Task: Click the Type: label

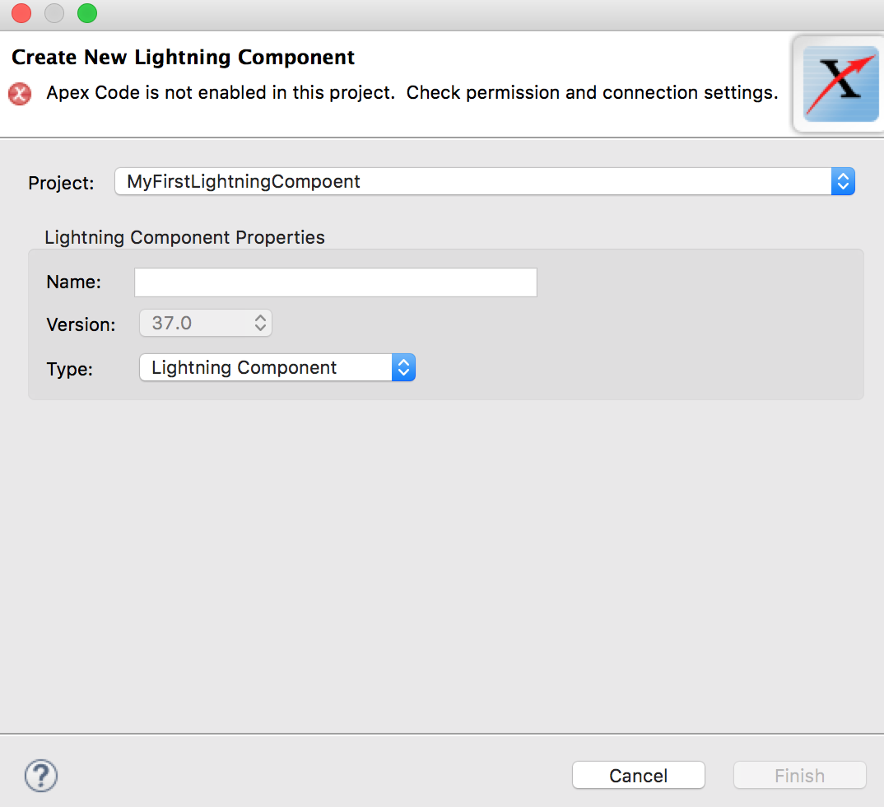Action: [69, 370]
